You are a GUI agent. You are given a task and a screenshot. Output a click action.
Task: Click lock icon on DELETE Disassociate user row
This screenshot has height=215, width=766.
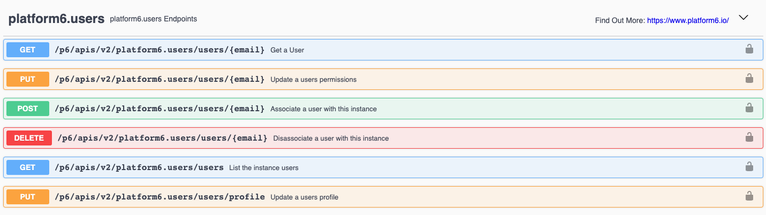pos(749,137)
